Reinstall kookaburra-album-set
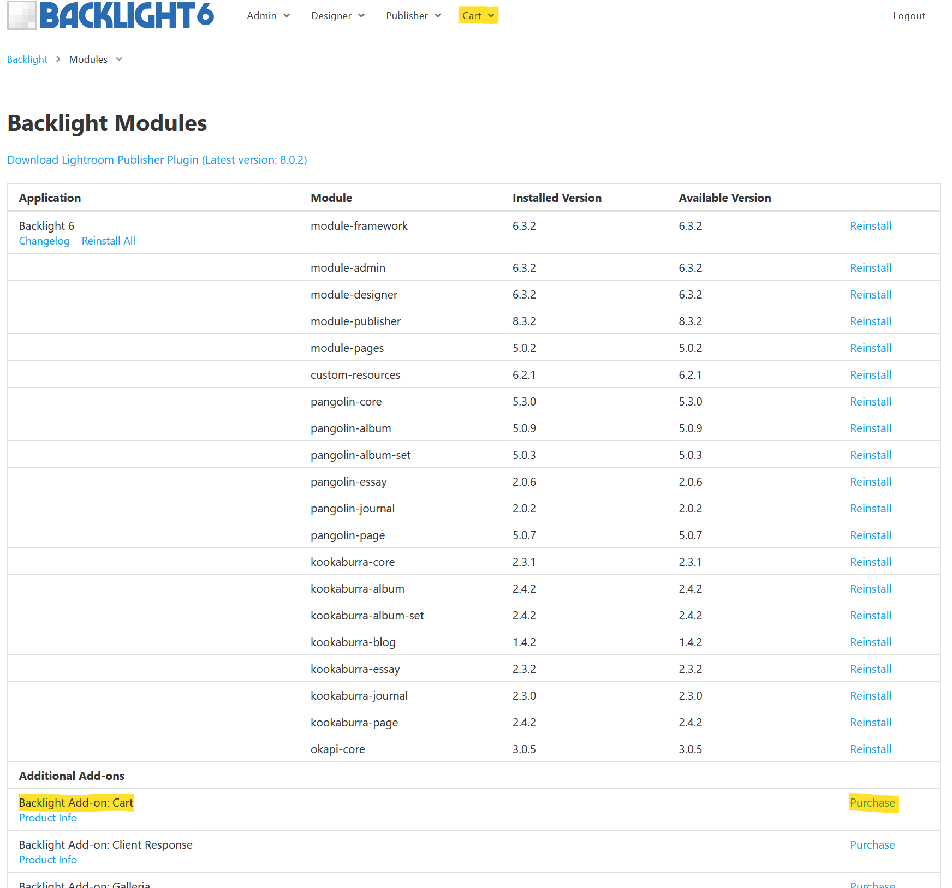Screen dimensions: 952x888 click(x=871, y=616)
